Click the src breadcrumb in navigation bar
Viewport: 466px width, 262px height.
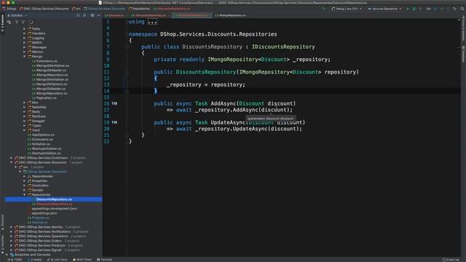click(76, 9)
